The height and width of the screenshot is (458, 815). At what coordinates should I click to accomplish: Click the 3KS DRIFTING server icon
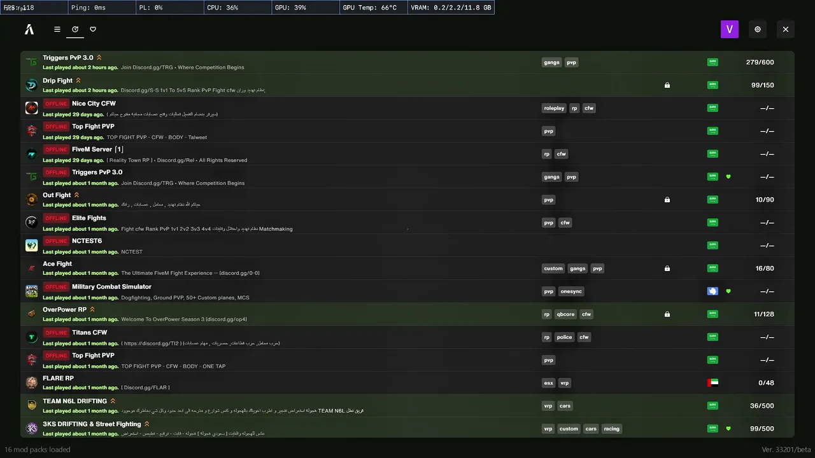coord(32,429)
